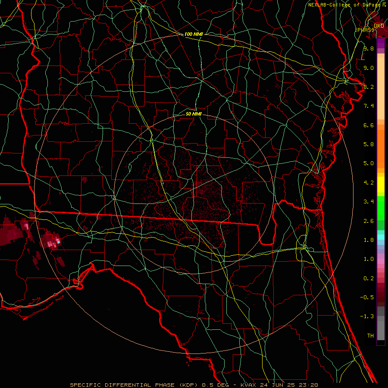The image size is (388, 388).
Task: Click the 9.0 legend value
Action: (x=369, y=68)
